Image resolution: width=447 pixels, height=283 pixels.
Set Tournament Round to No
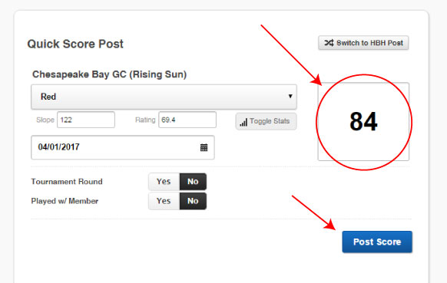pyautogui.click(x=193, y=182)
